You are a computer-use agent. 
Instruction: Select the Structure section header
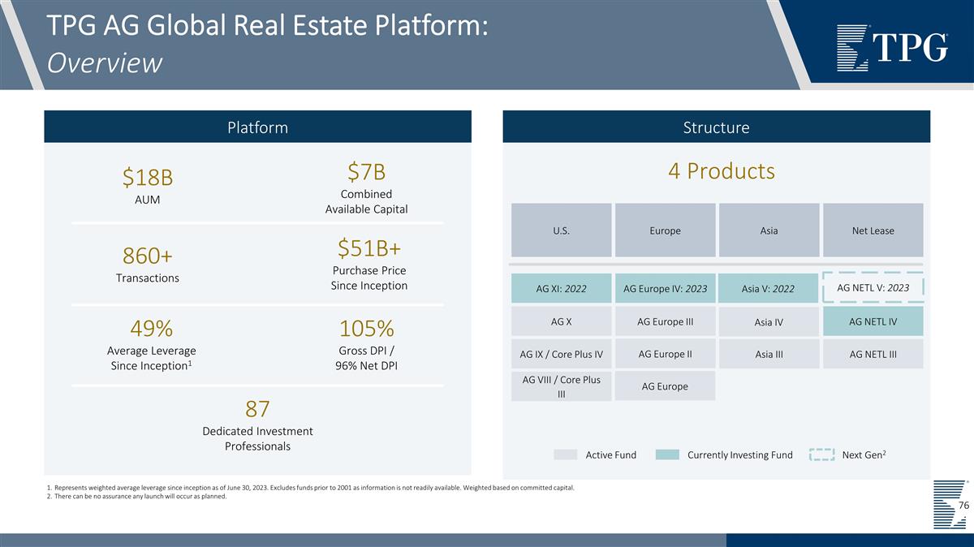point(716,127)
